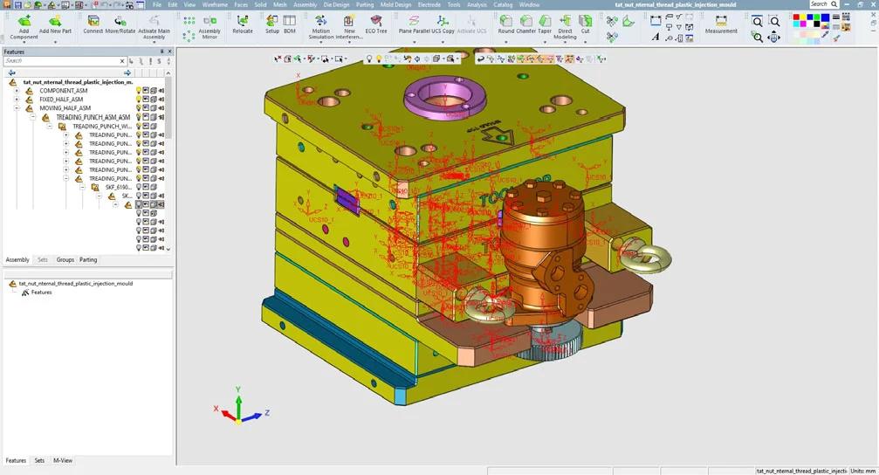Open the Catalog menu
Viewport: 879px width, 475px height.
tap(503, 4)
